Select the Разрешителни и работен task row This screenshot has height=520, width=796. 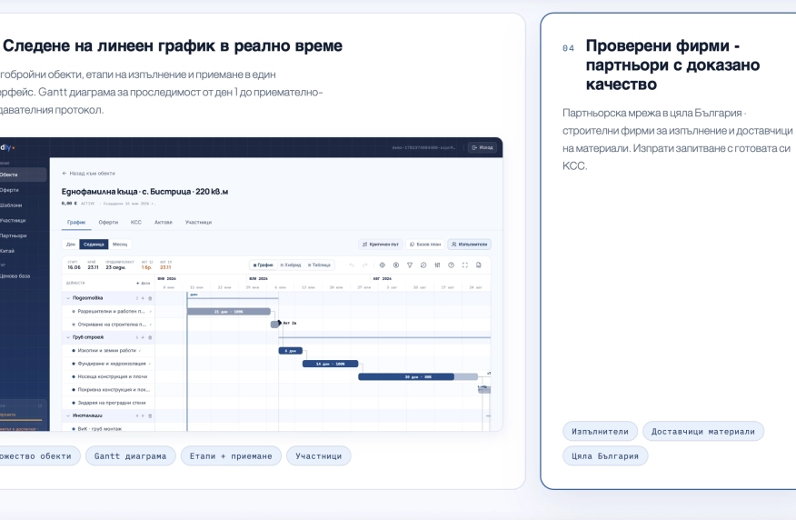coord(108,311)
